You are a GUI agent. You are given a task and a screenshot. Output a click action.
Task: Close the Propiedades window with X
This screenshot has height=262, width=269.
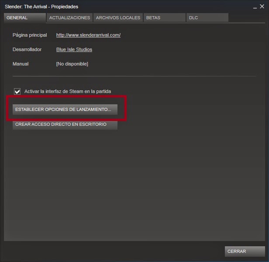[x=262, y=7]
